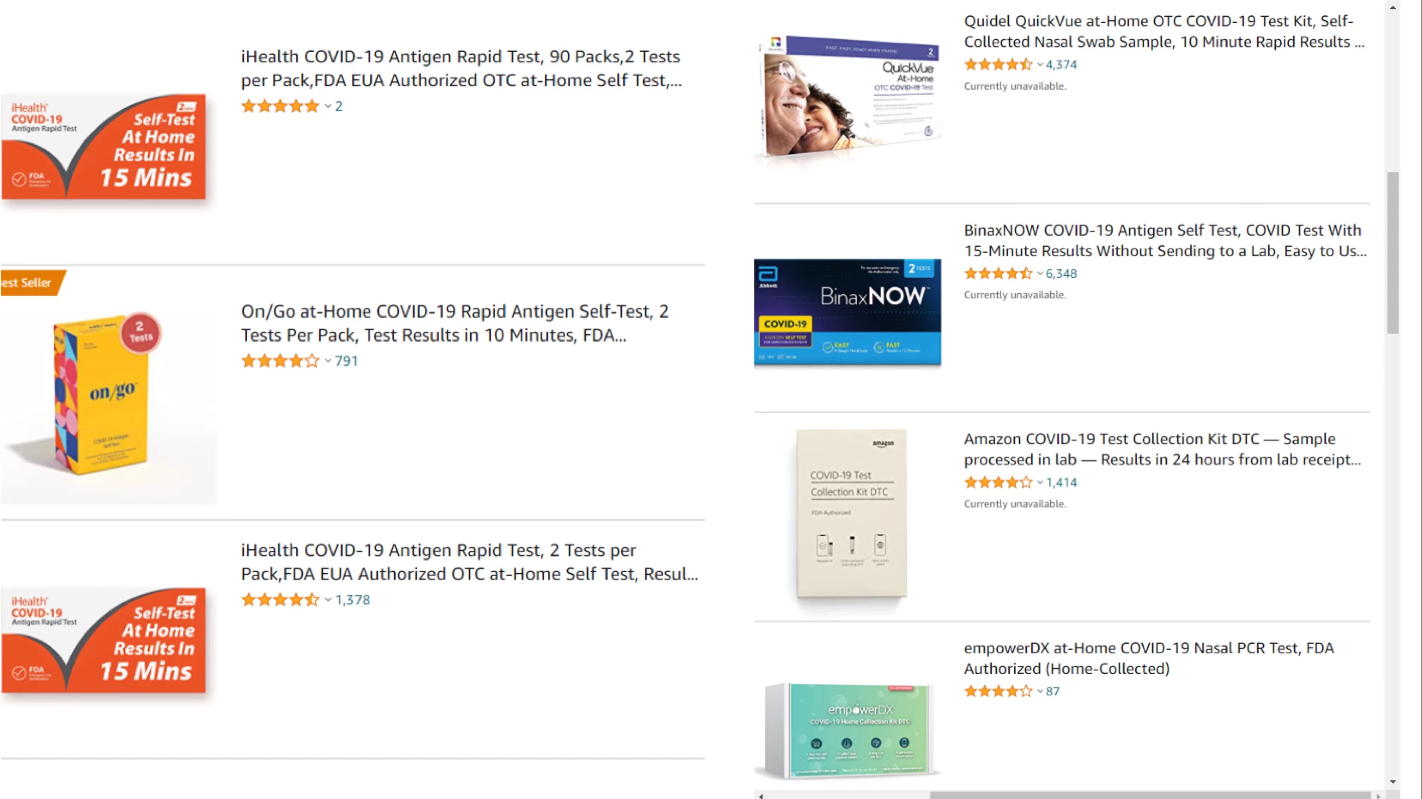The height and width of the screenshot is (799, 1422).
Task: Expand rating chevron for BinaxNOW test
Action: (x=1040, y=273)
